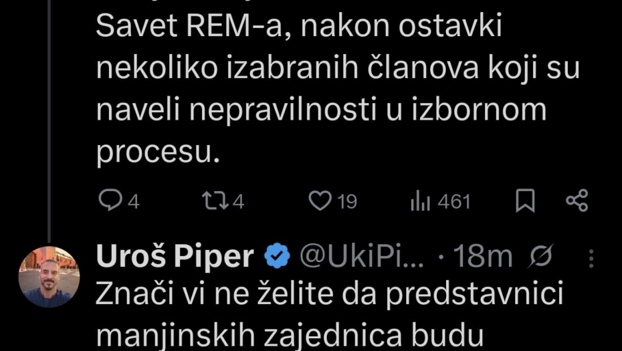Bookmark the tweet about Savet REM-a
622x351 pixels.
(x=526, y=201)
